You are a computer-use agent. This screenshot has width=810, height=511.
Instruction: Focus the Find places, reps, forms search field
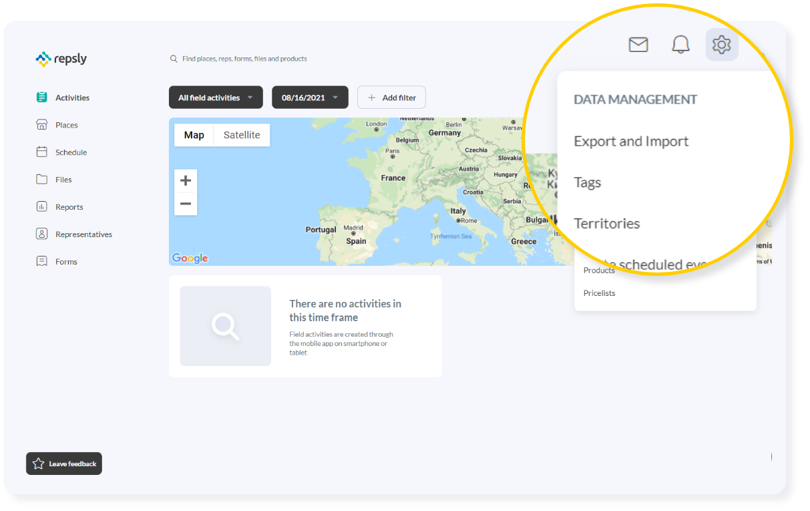click(244, 59)
